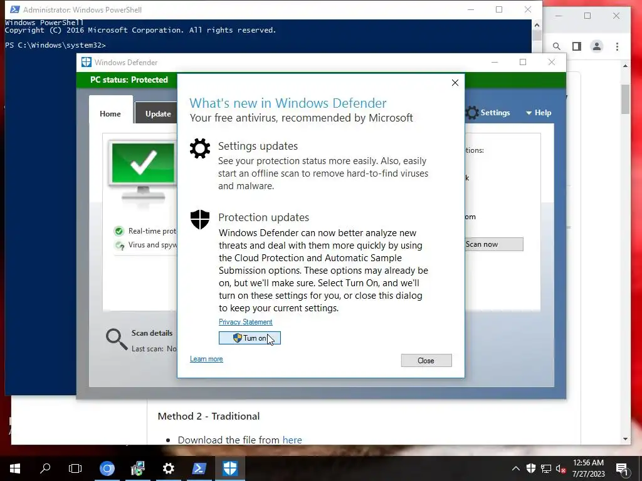Click the search icon in the browser toolbar
Viewport: 642px width, 481px height.
pos(557,46)
